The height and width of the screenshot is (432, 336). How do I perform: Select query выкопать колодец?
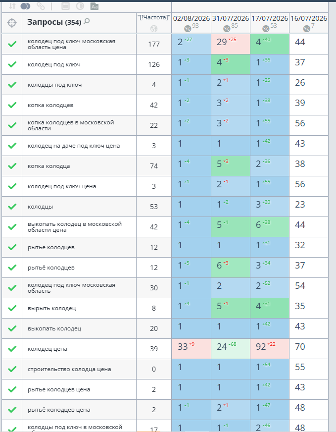pos(54,328)
